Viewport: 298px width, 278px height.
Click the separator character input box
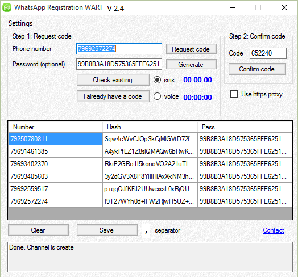146,231
